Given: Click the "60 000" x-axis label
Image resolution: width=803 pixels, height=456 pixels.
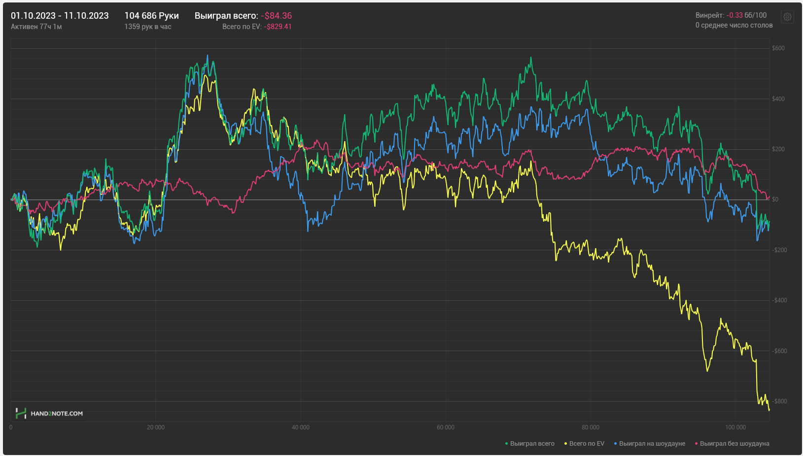Looking at the screenshot, I should pos(446,427).
